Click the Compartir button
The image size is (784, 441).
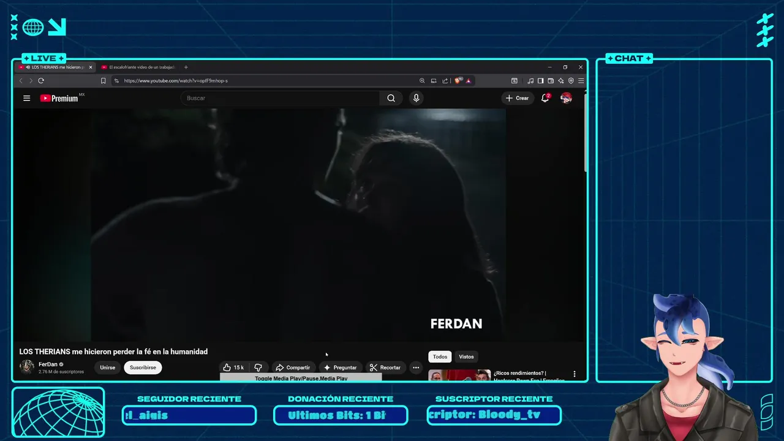pyautogui.click(x=293, y=367)
